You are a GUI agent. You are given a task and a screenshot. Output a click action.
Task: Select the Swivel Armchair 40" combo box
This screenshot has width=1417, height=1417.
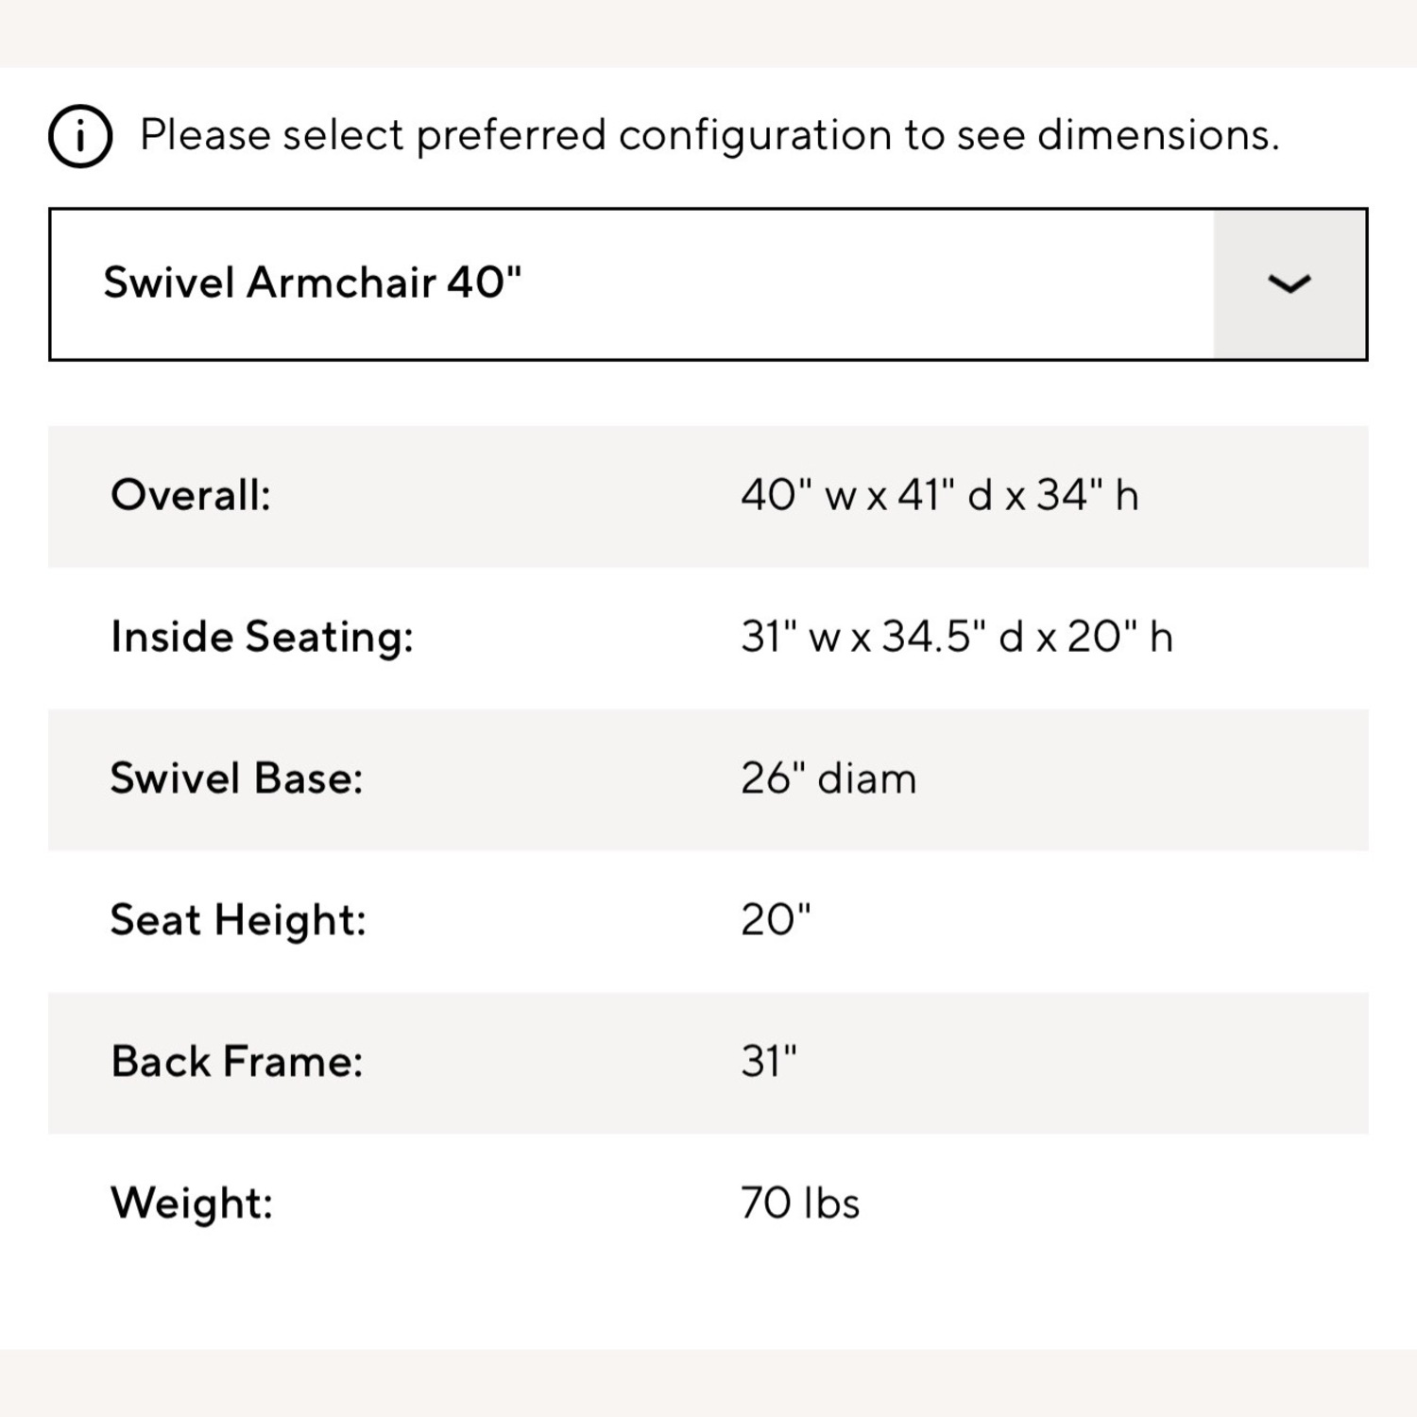708,284
